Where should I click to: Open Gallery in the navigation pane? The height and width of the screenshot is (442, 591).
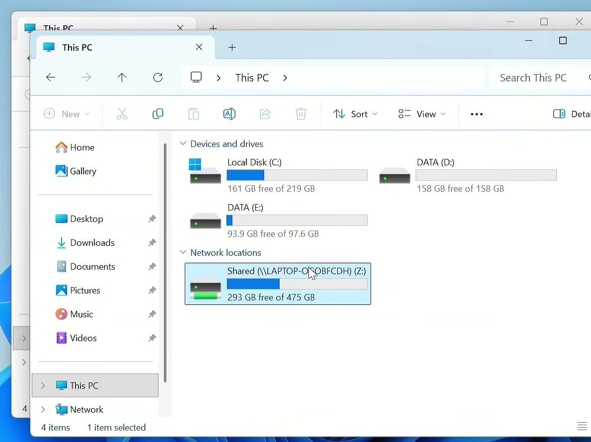76,171
